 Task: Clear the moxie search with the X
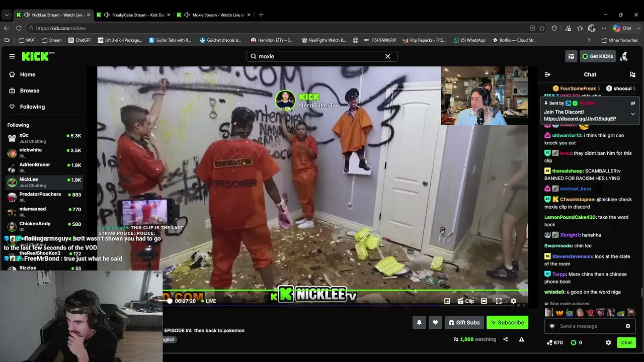[387, 56]
